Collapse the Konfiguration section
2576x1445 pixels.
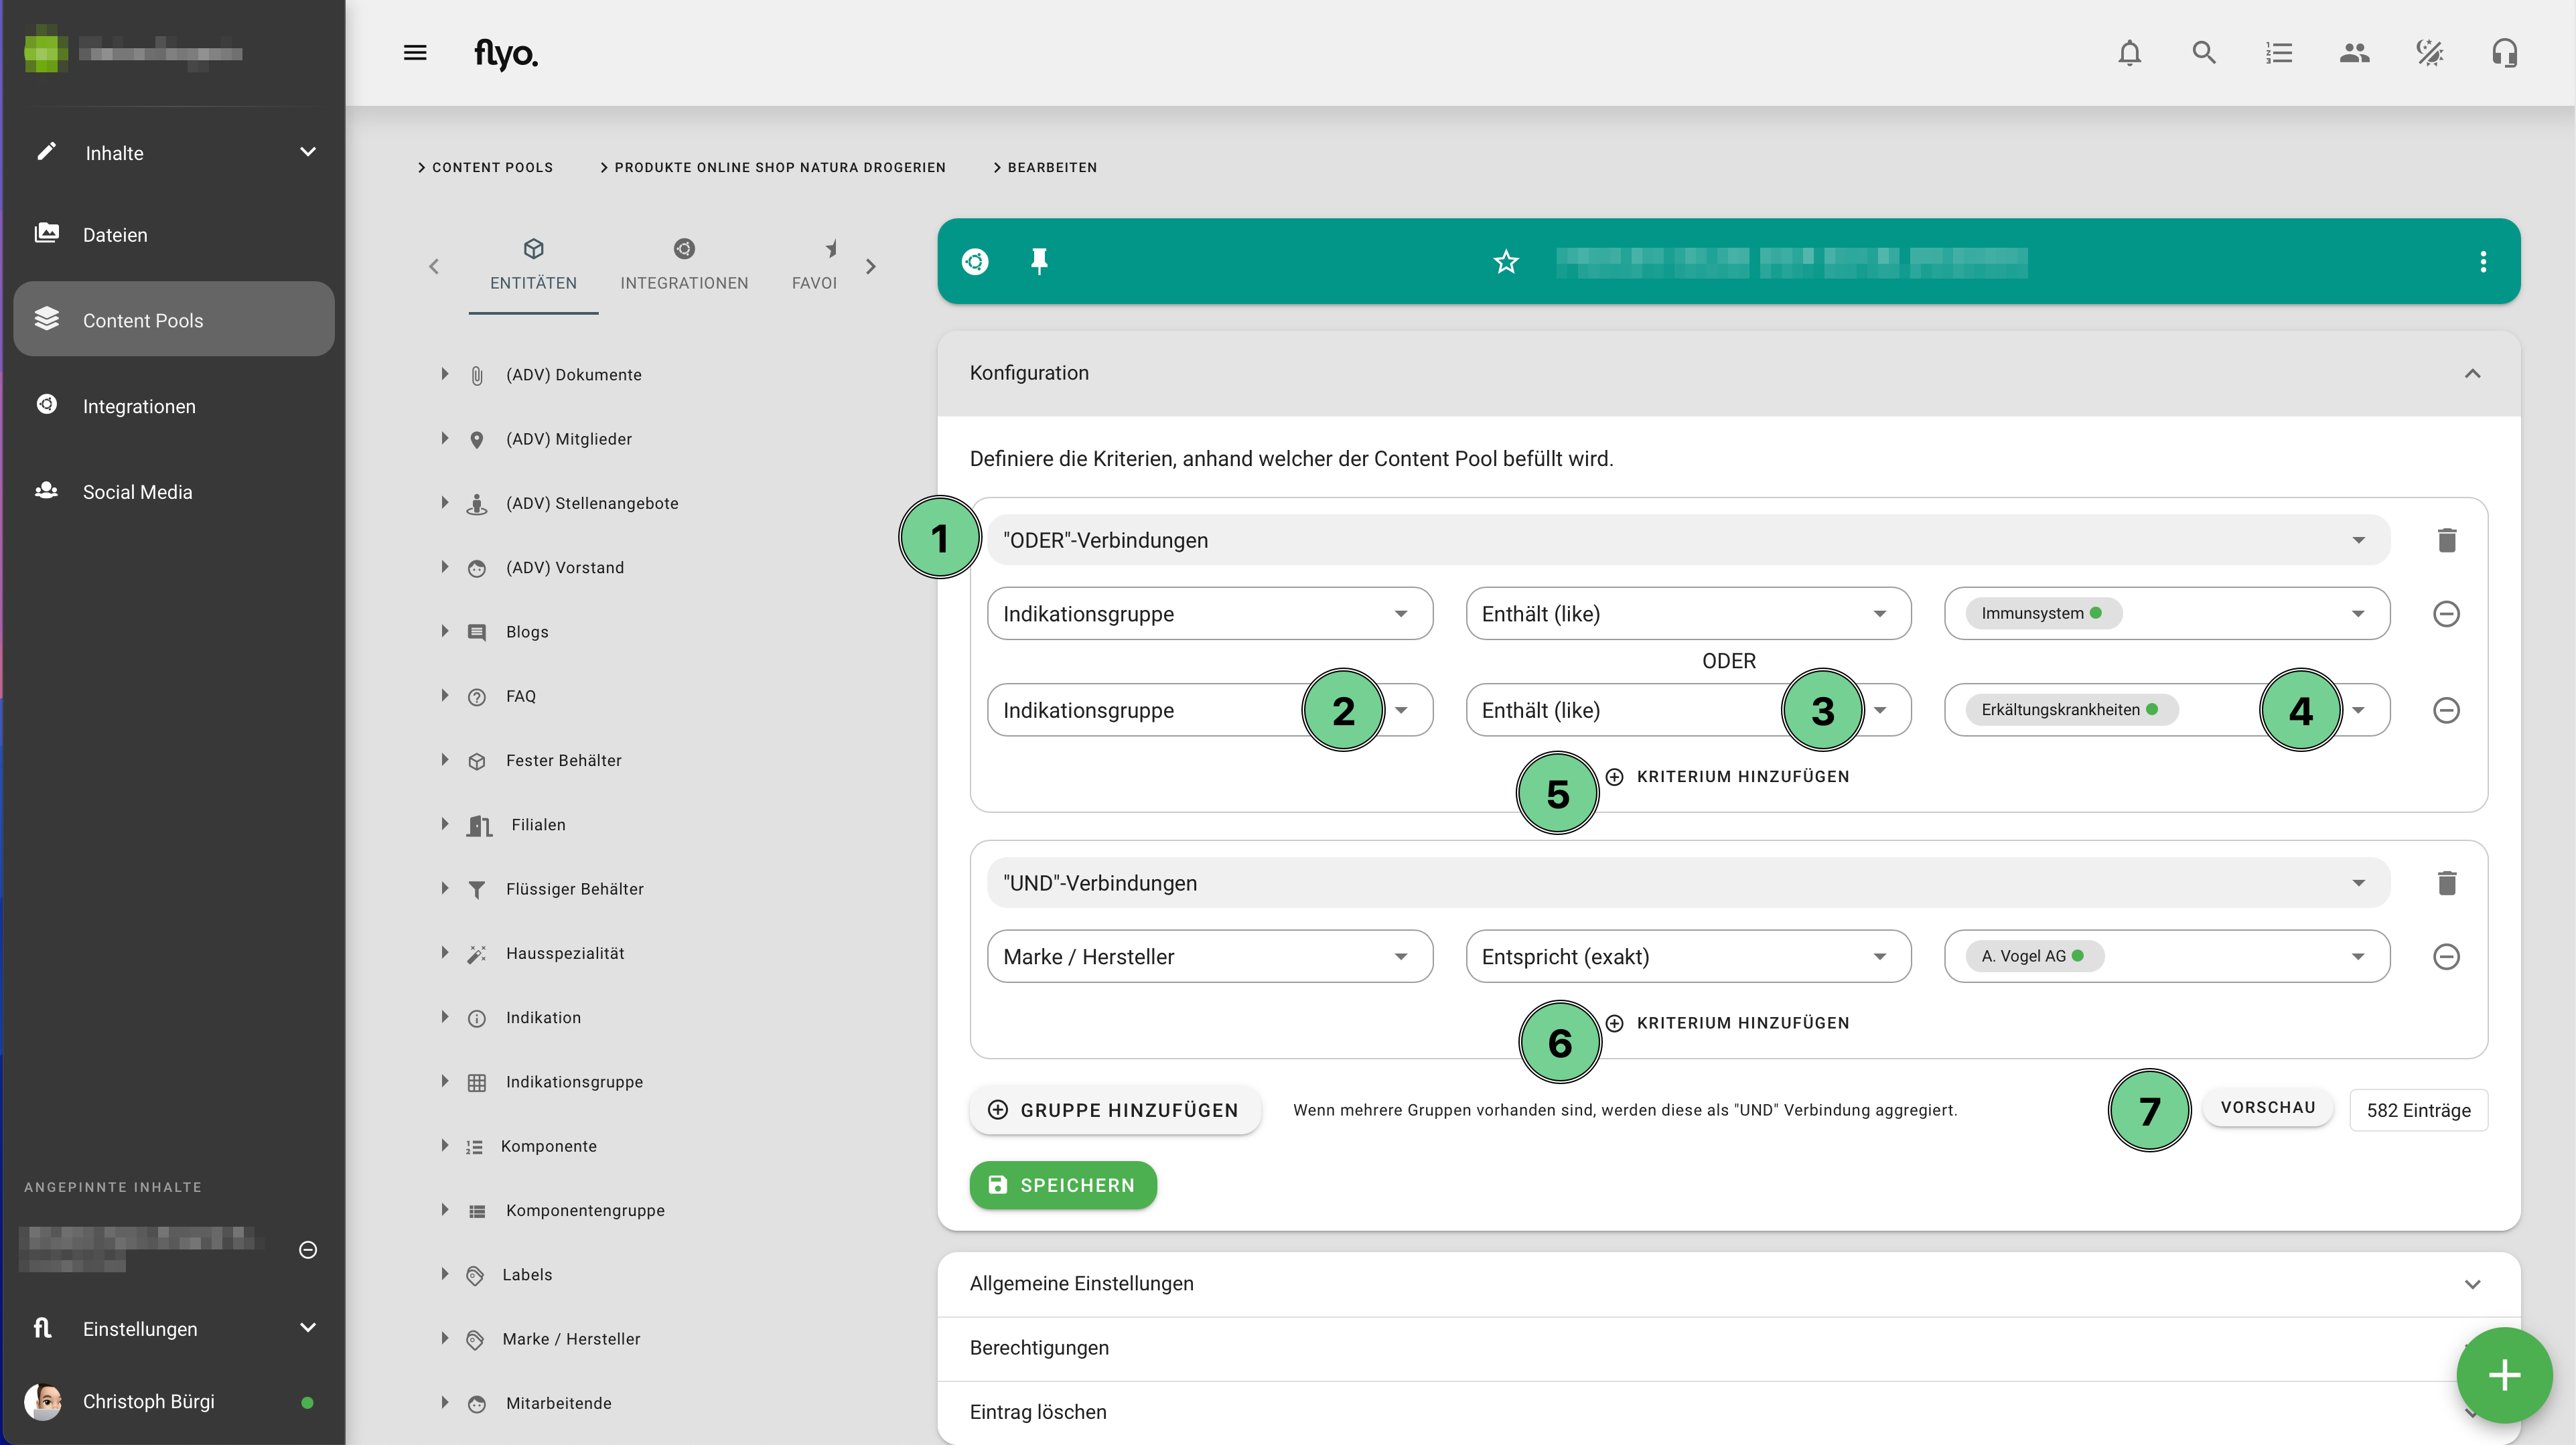[x=2472, y=373]
